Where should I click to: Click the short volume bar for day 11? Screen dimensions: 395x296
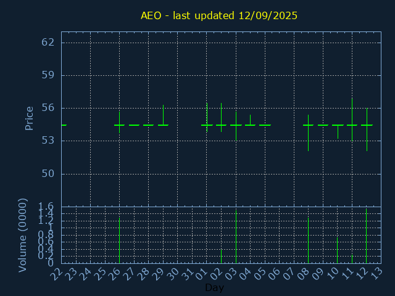click(x=352, y=259)
